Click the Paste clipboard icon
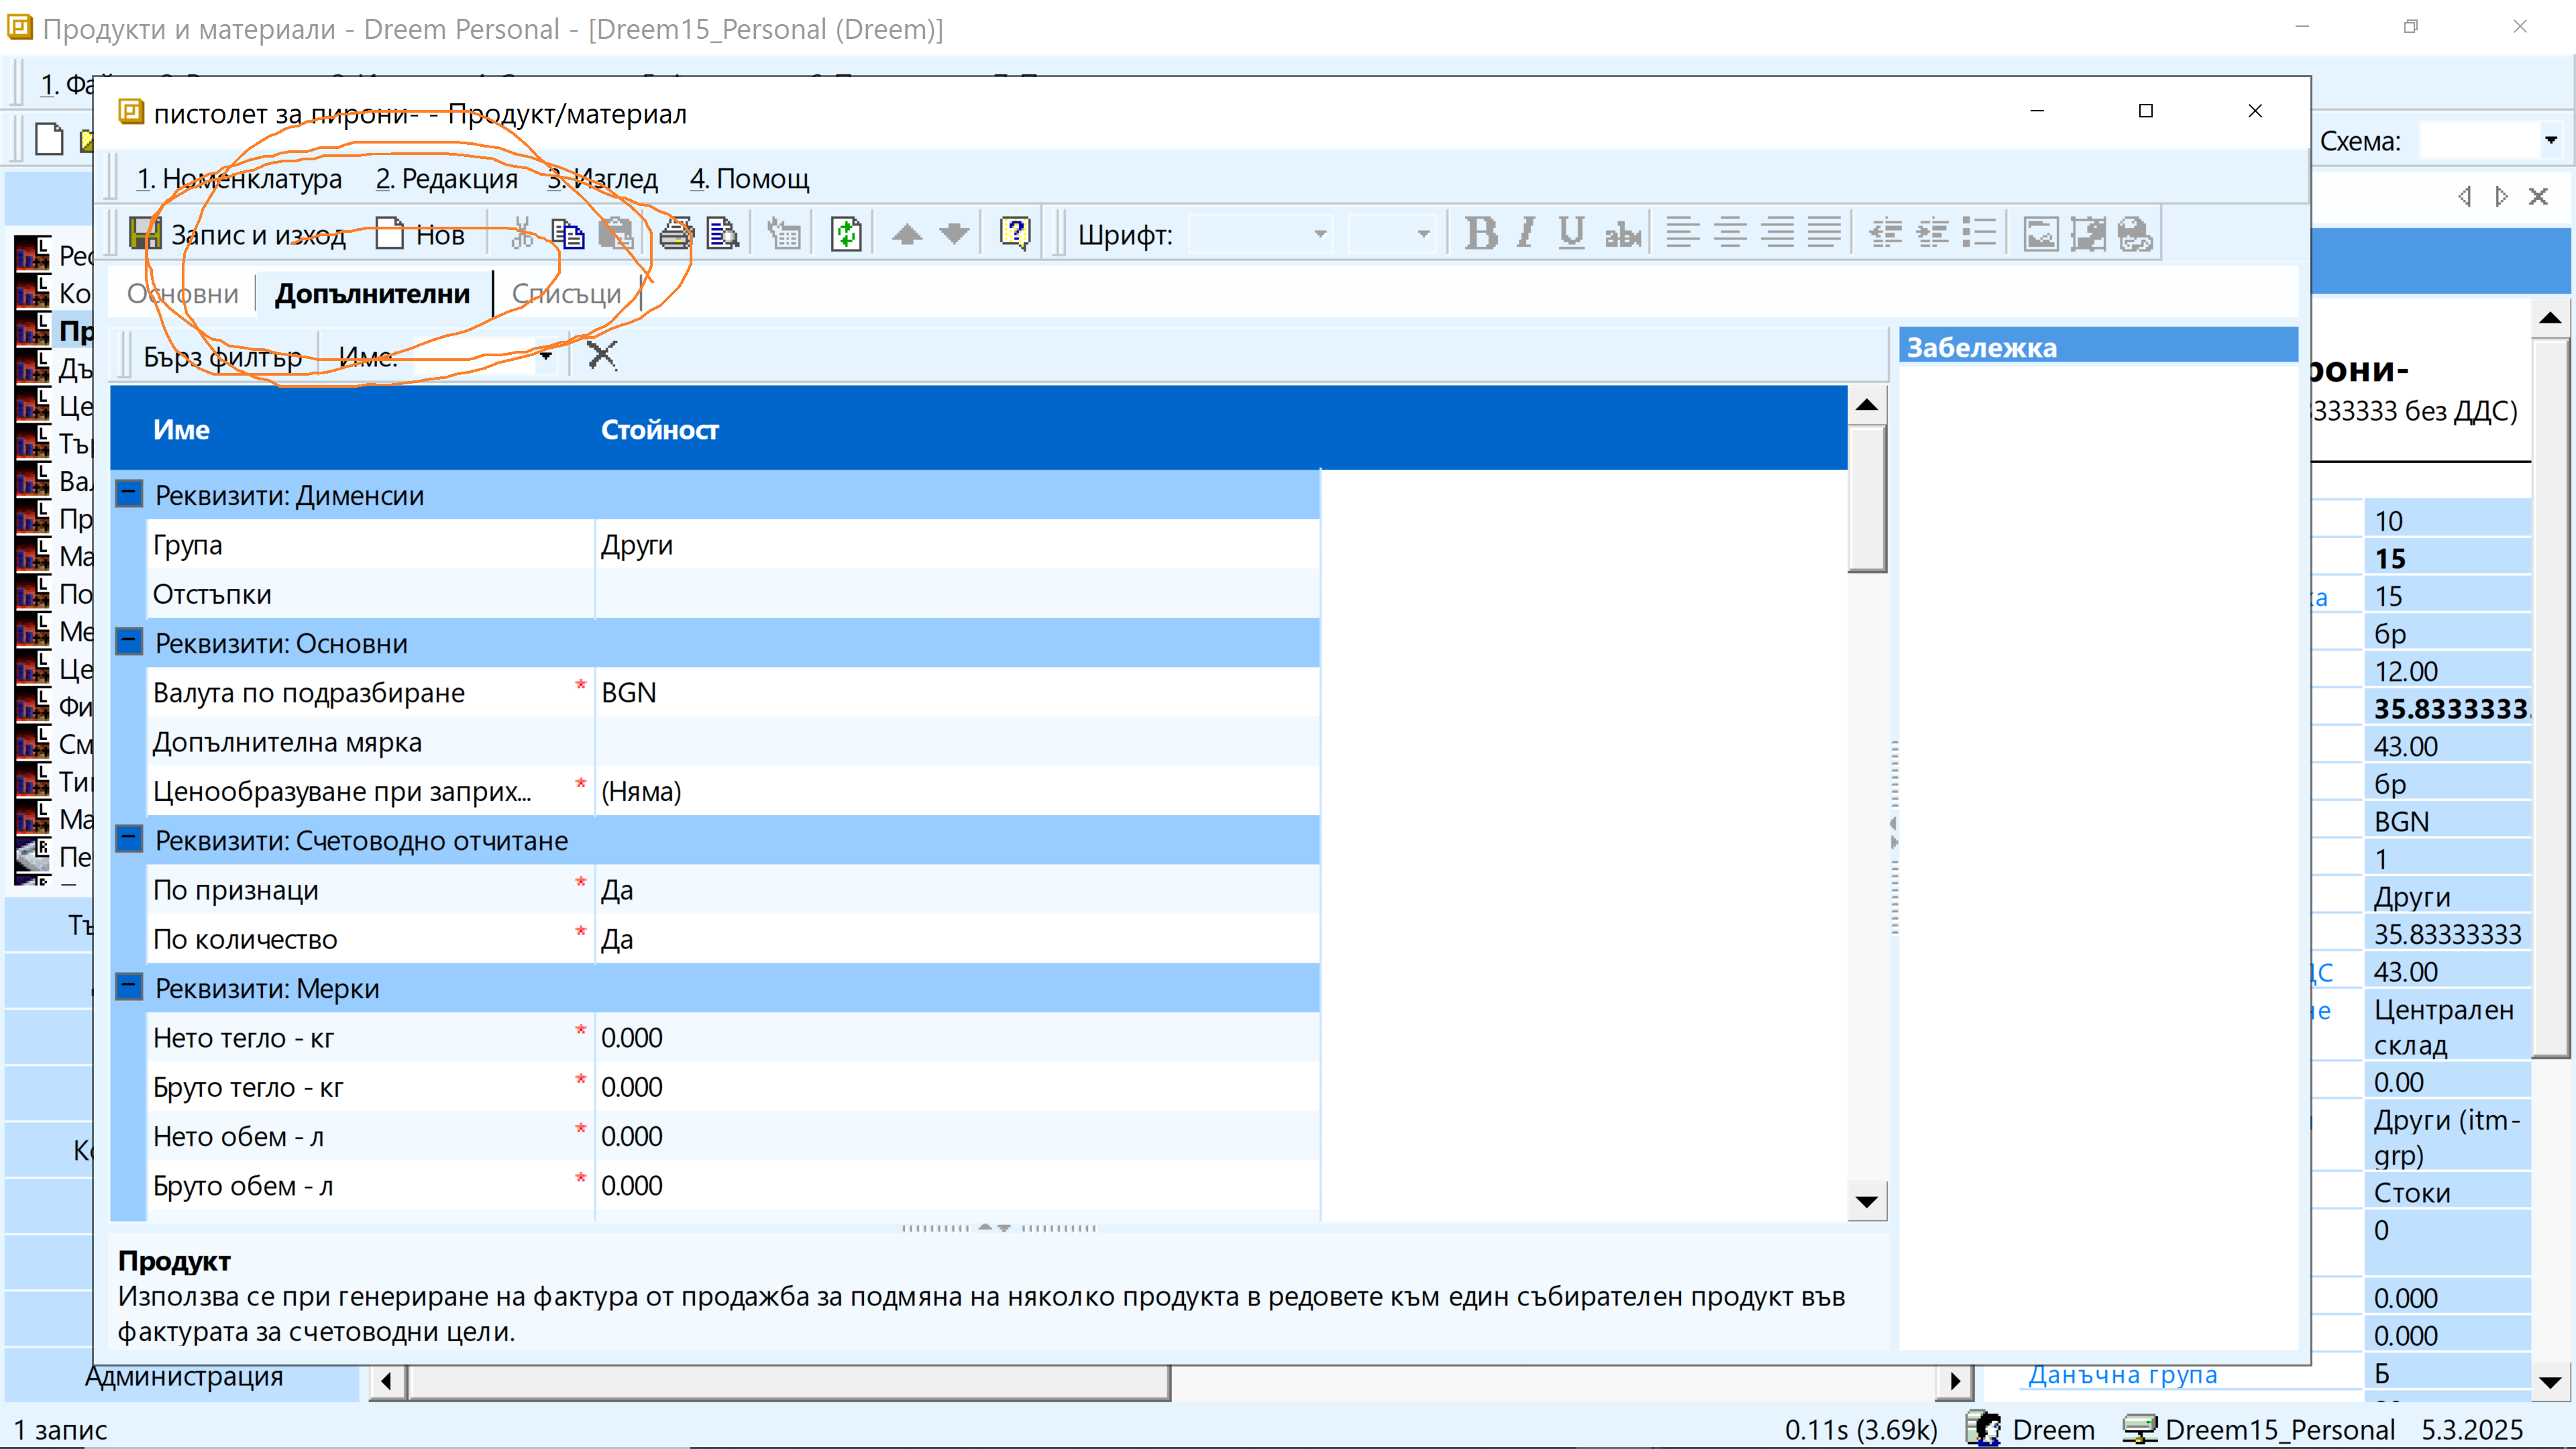The width and height of the screenshot is (2576, 1449). 616,235
